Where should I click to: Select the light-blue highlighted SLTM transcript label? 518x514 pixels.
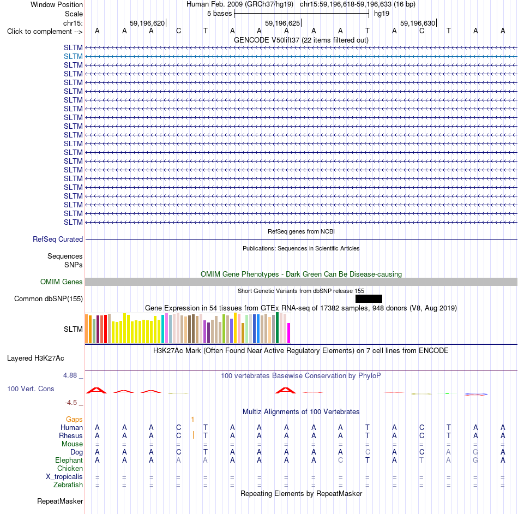coord(73,57)
